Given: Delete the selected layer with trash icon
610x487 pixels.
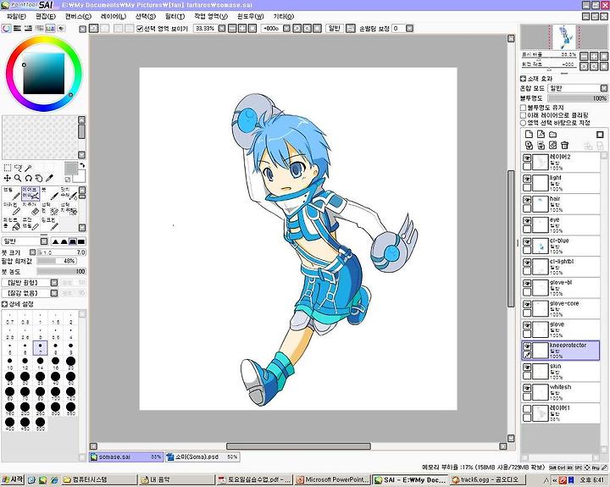Looking at the screenshot, I should pos(565,146).
